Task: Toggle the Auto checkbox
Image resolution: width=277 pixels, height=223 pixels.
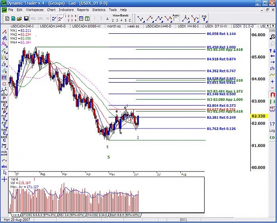Action: point(176,19)
